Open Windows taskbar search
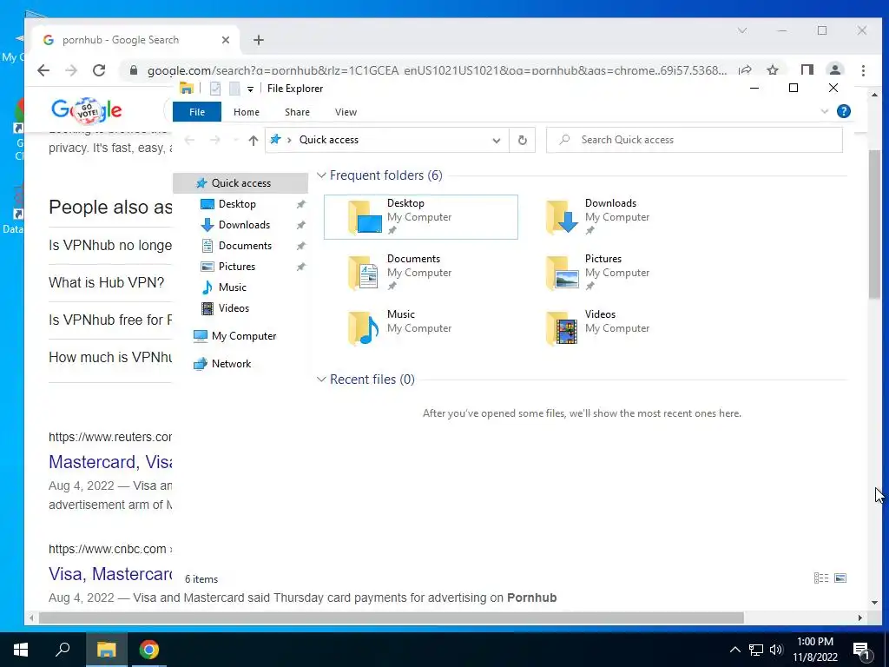The width and height of the screenshot is (889, 667). pyautogui.click(x=63, y=650)
